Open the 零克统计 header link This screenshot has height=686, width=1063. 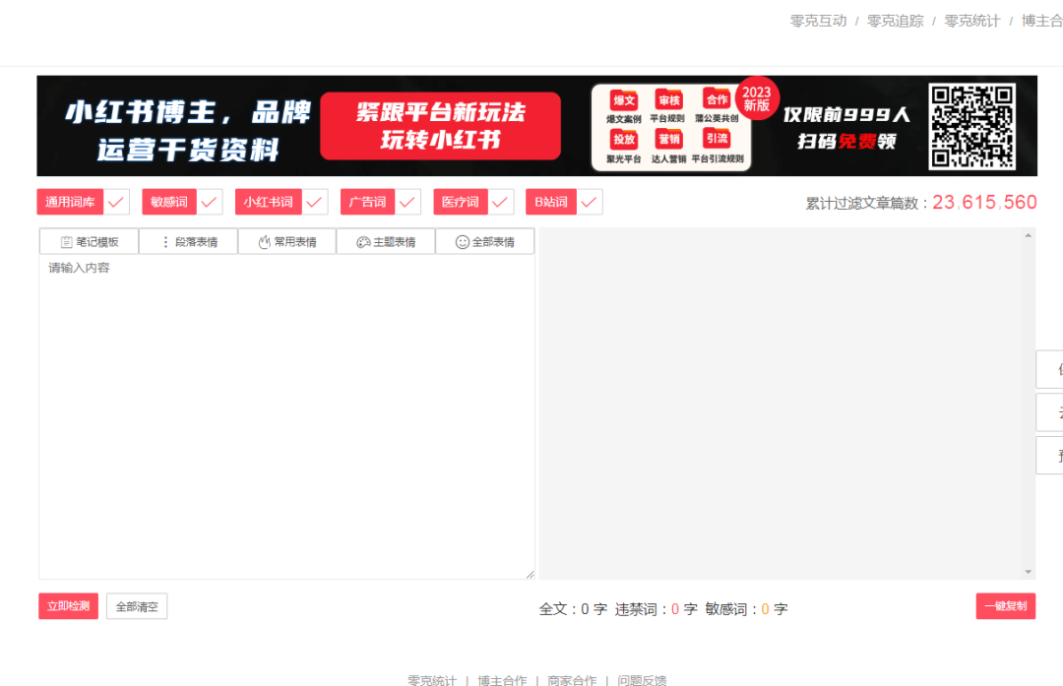coord(972,21)
